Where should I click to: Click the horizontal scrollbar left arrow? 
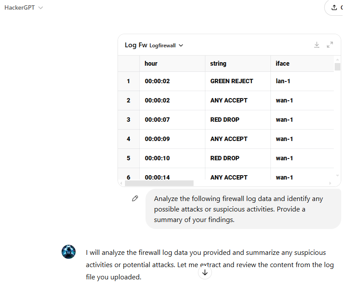click(x=121, y=183)
